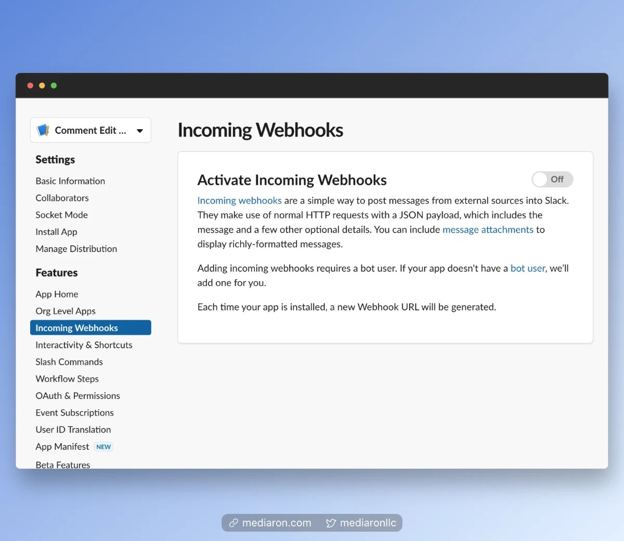
Task: Open OAuth & Permissions settings
Action: pos(77,396)
